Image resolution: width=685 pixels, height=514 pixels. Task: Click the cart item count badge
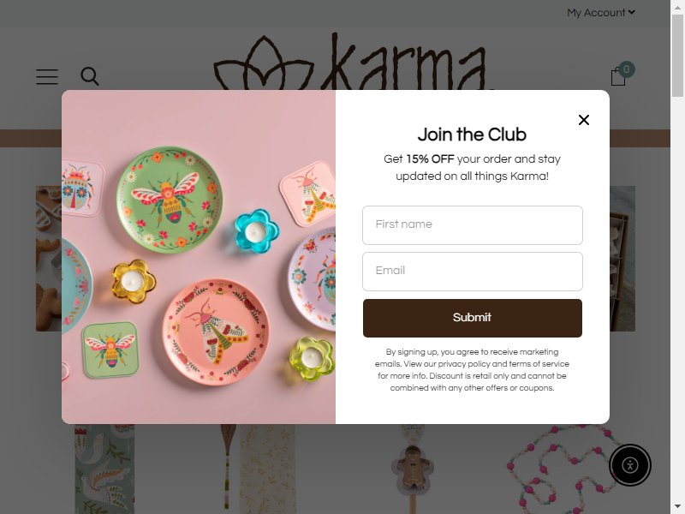(x=627, y=69)
